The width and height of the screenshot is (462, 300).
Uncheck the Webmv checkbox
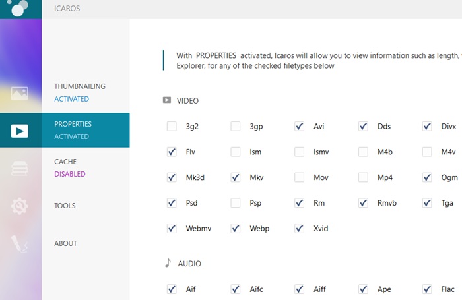pyautogui.click(x=172, y=229)
